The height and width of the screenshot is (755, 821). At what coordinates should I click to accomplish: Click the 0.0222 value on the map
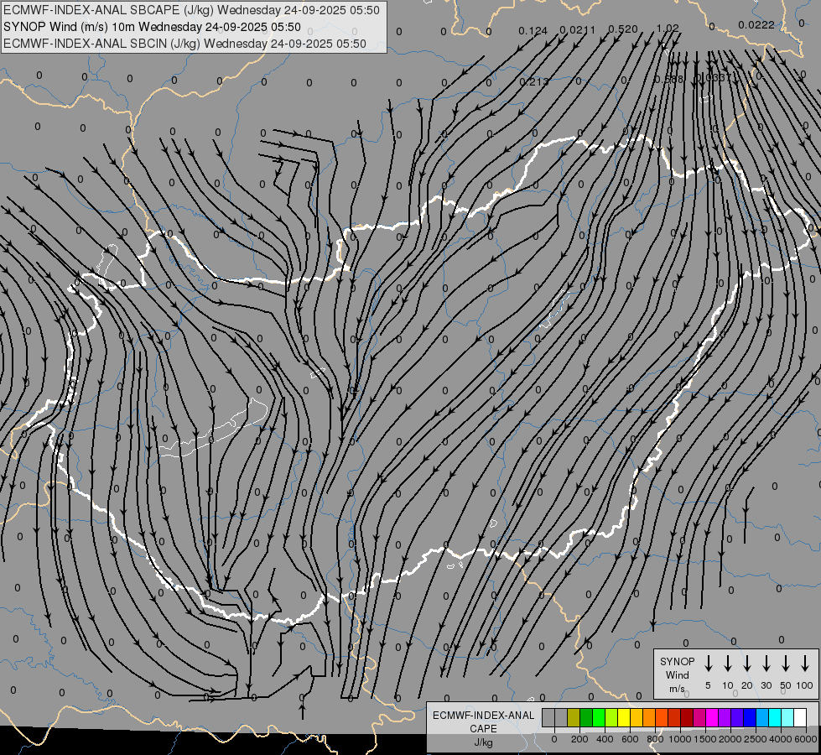click(756, 24)
